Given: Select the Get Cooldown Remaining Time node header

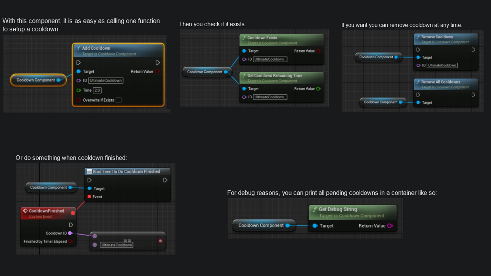Looking at the screenshot, I should click(275, 76).
